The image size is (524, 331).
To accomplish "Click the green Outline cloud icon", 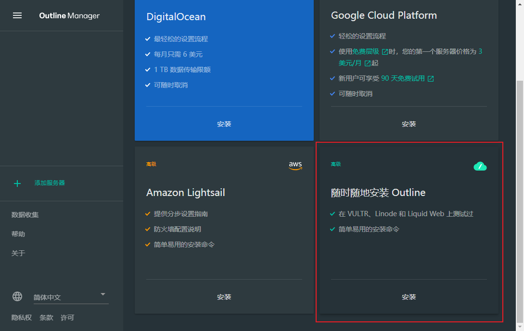I will point(480,166).
